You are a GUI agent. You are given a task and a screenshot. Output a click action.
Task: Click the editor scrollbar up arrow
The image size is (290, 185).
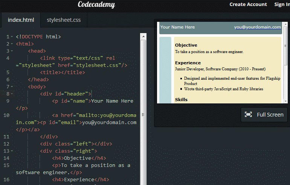click(143, 36)
